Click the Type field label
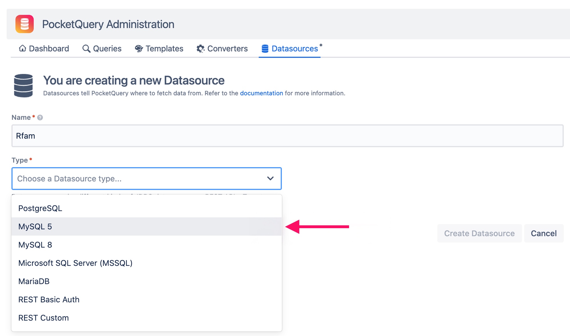Viewport: 570px width, 336px height. [20, 160]
